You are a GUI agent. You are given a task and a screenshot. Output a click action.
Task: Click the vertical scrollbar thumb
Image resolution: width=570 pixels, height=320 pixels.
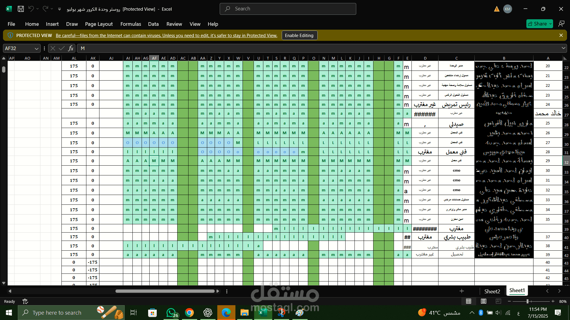pyautogui.click(x=4, y=69)
